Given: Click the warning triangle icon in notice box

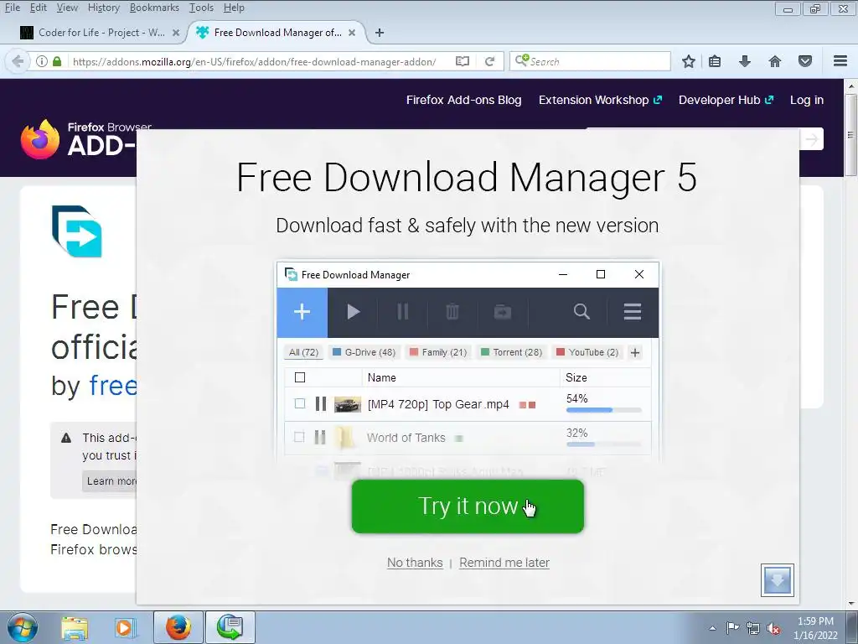Looking at the screenshot, I should coord(66,438).
